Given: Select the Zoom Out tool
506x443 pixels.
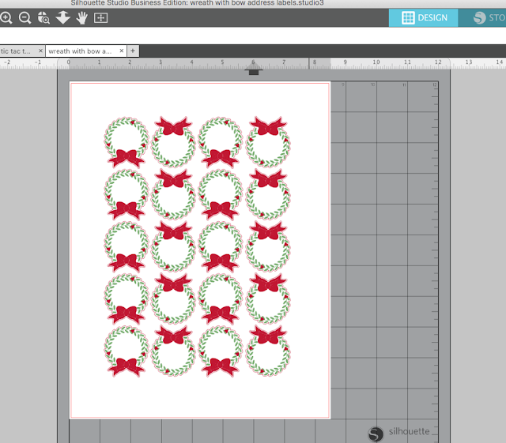Looking at the screenshot, I should [x=25, y=17].
